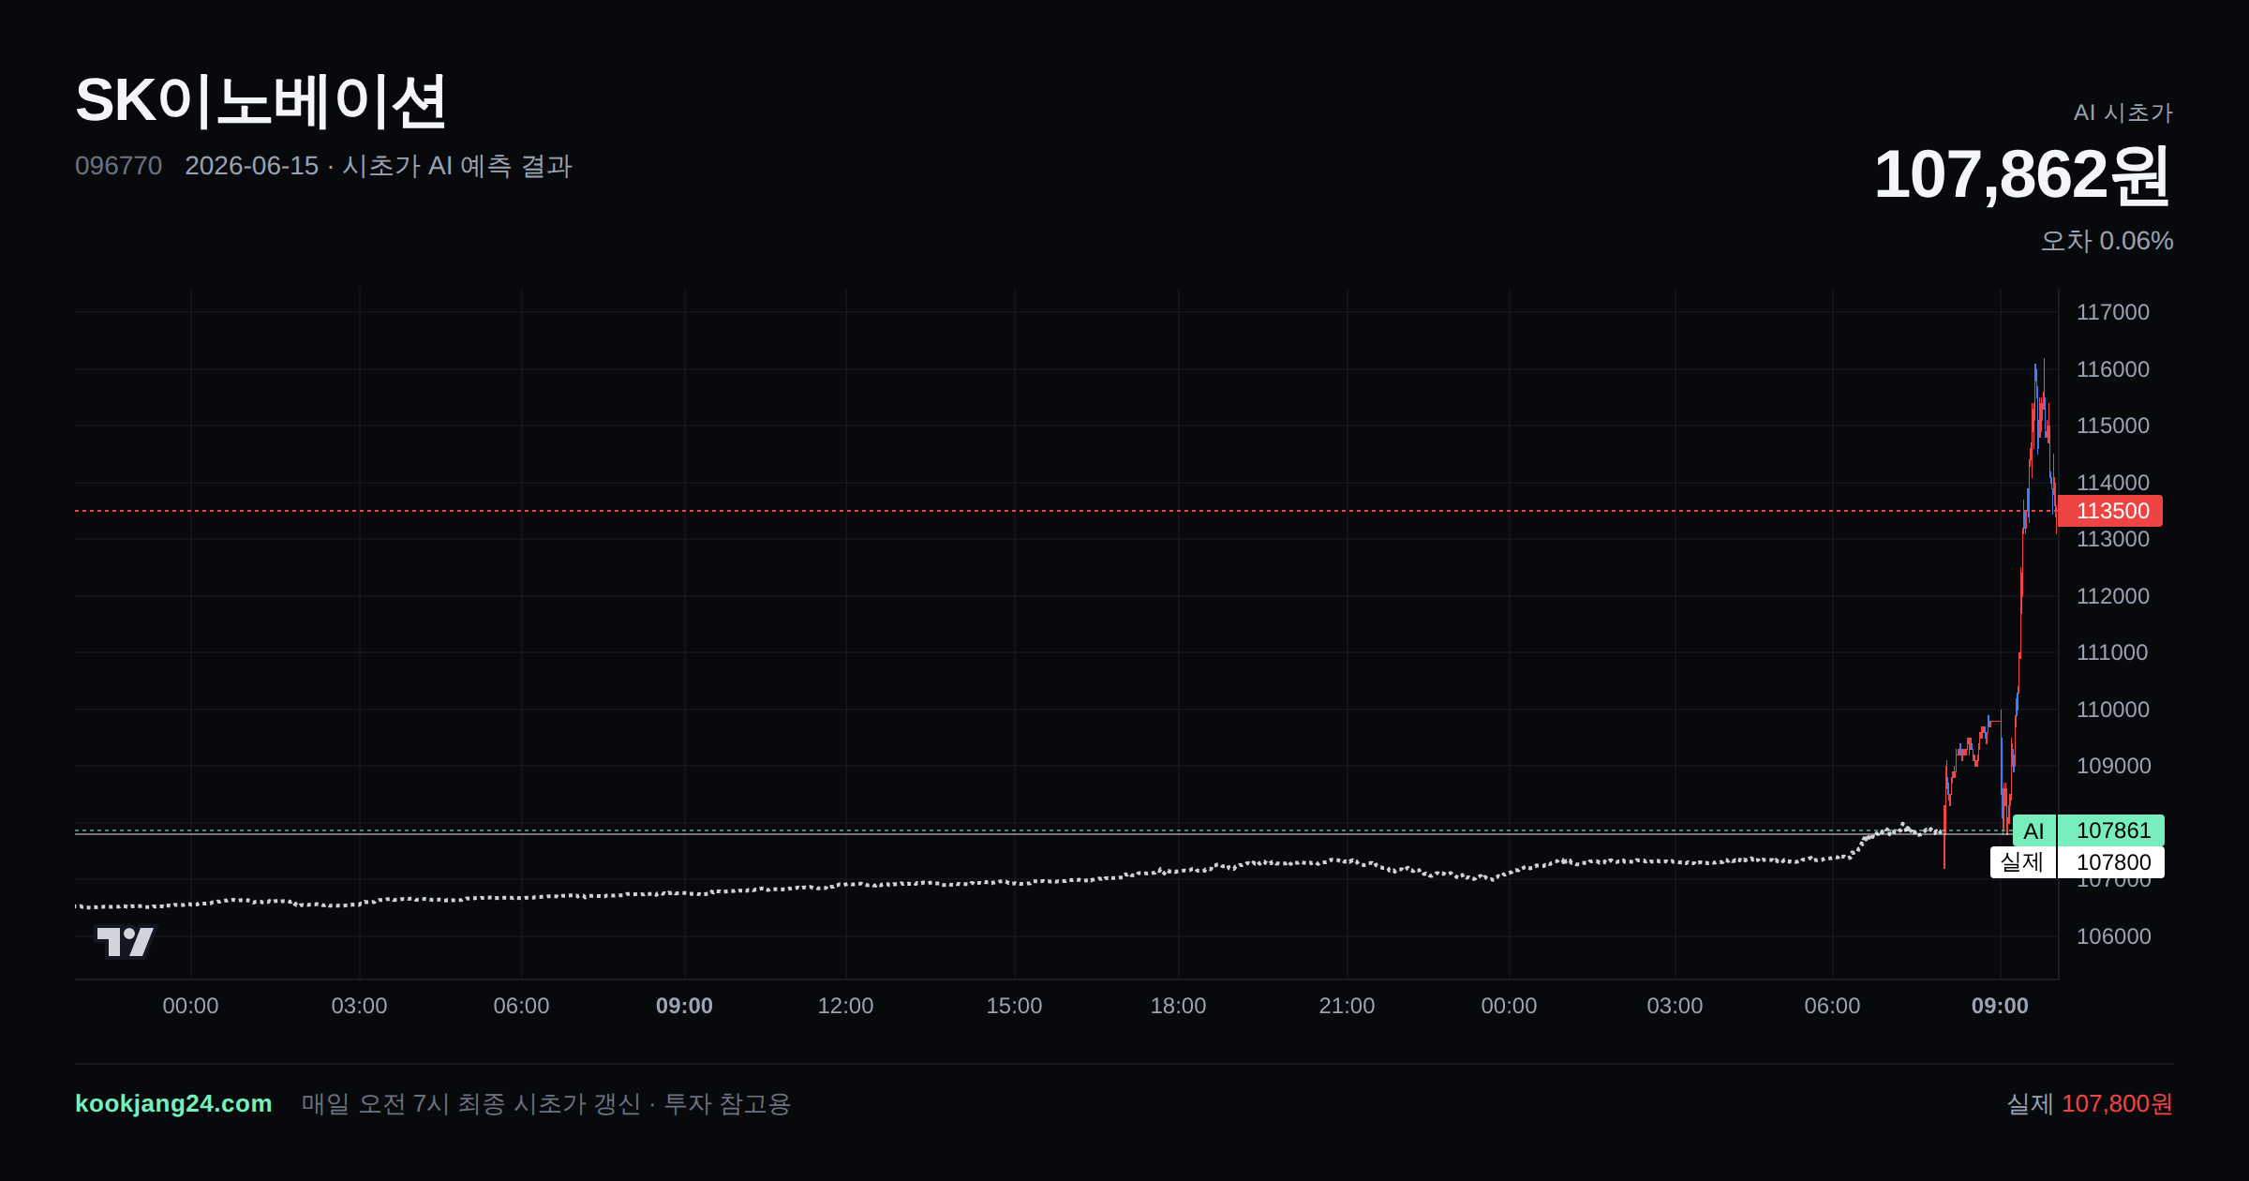Click the SK이노베이션 title
This screenshot has width=2249, height=1181.
tap(261, 101)
